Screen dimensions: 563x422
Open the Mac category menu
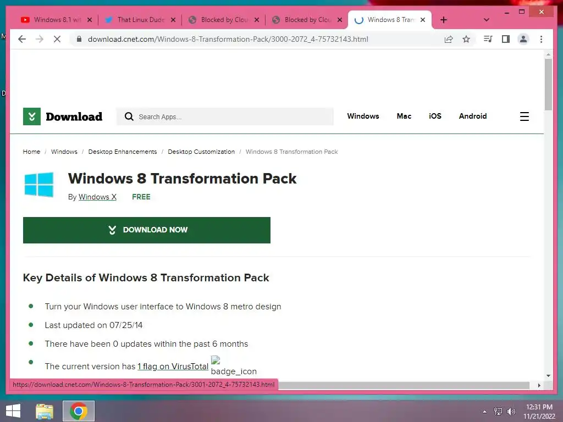(404, 116)
